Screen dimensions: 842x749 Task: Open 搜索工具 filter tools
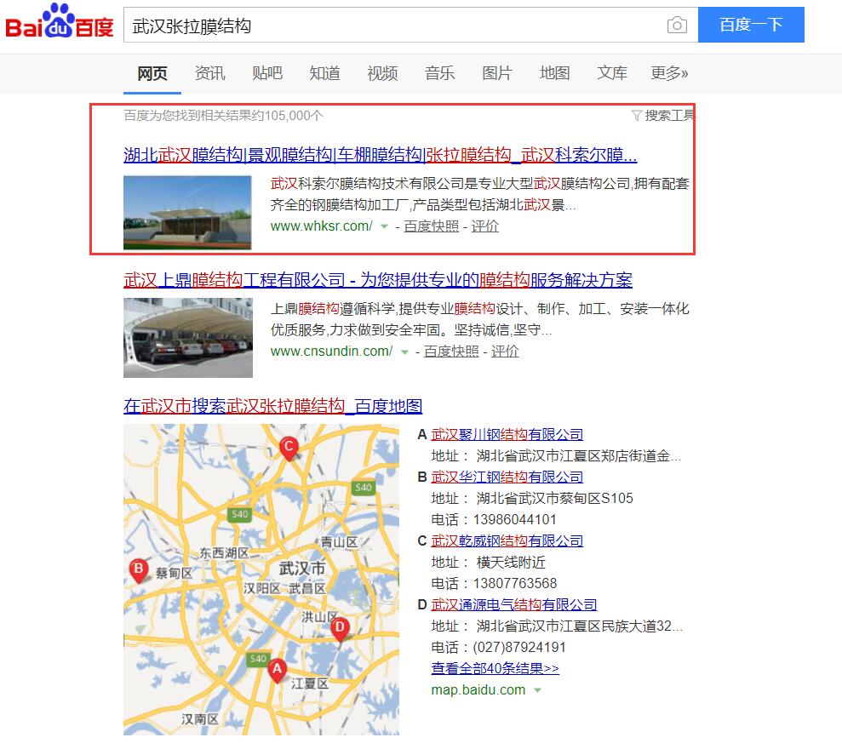point(663,116)
